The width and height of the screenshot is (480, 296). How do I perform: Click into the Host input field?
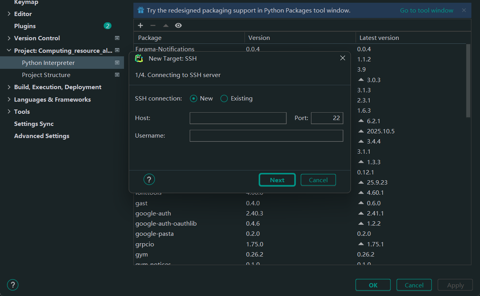point(238,118)
